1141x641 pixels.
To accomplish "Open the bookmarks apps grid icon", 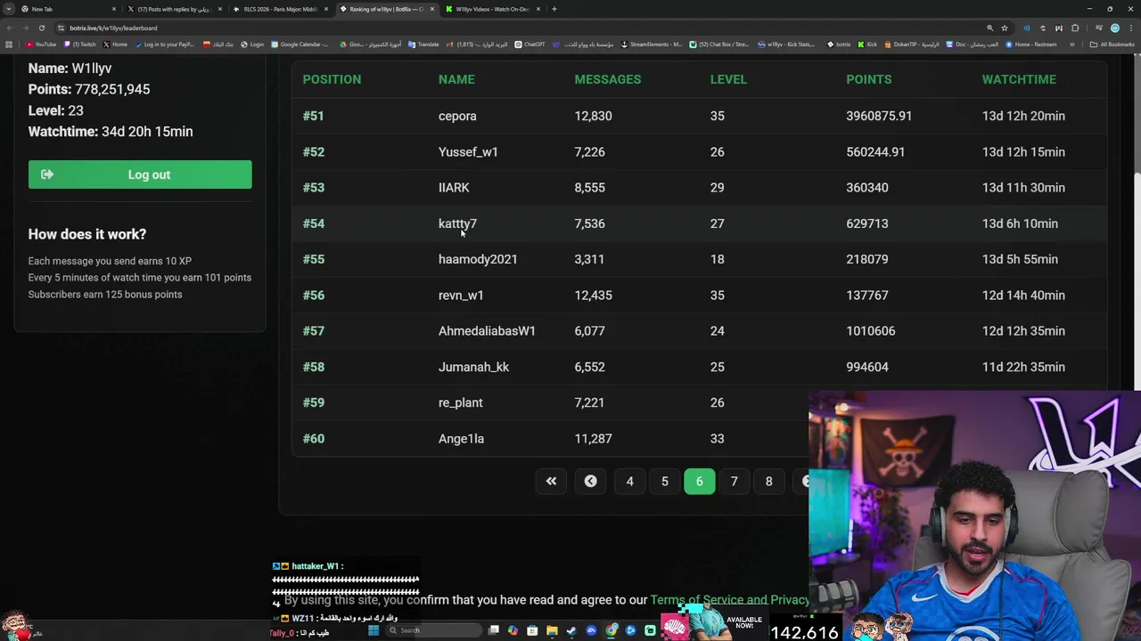I will coord(9,44).
